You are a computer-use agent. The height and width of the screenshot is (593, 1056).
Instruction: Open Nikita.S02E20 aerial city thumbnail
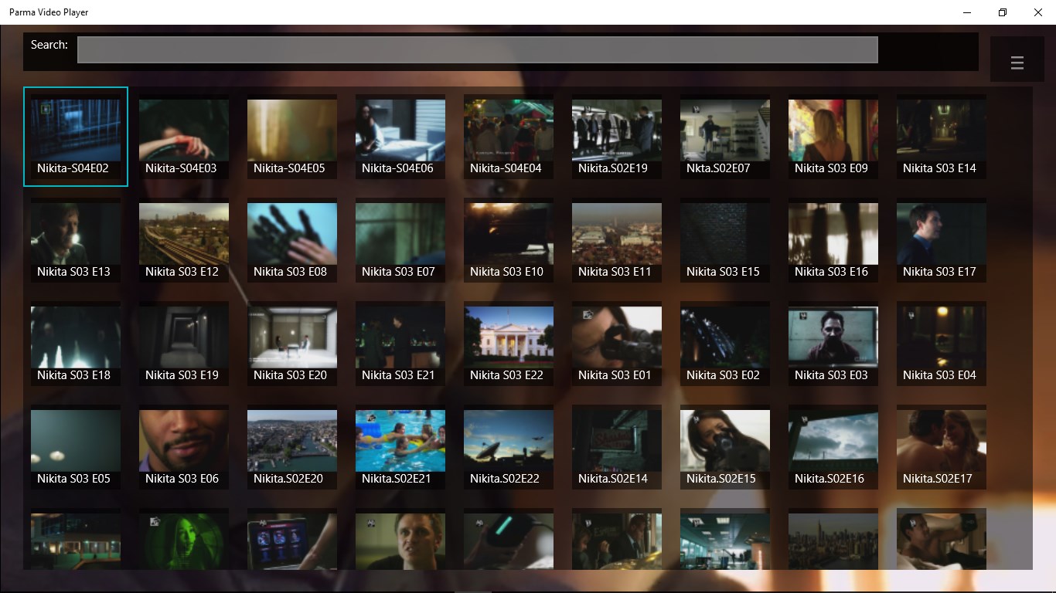292,447
